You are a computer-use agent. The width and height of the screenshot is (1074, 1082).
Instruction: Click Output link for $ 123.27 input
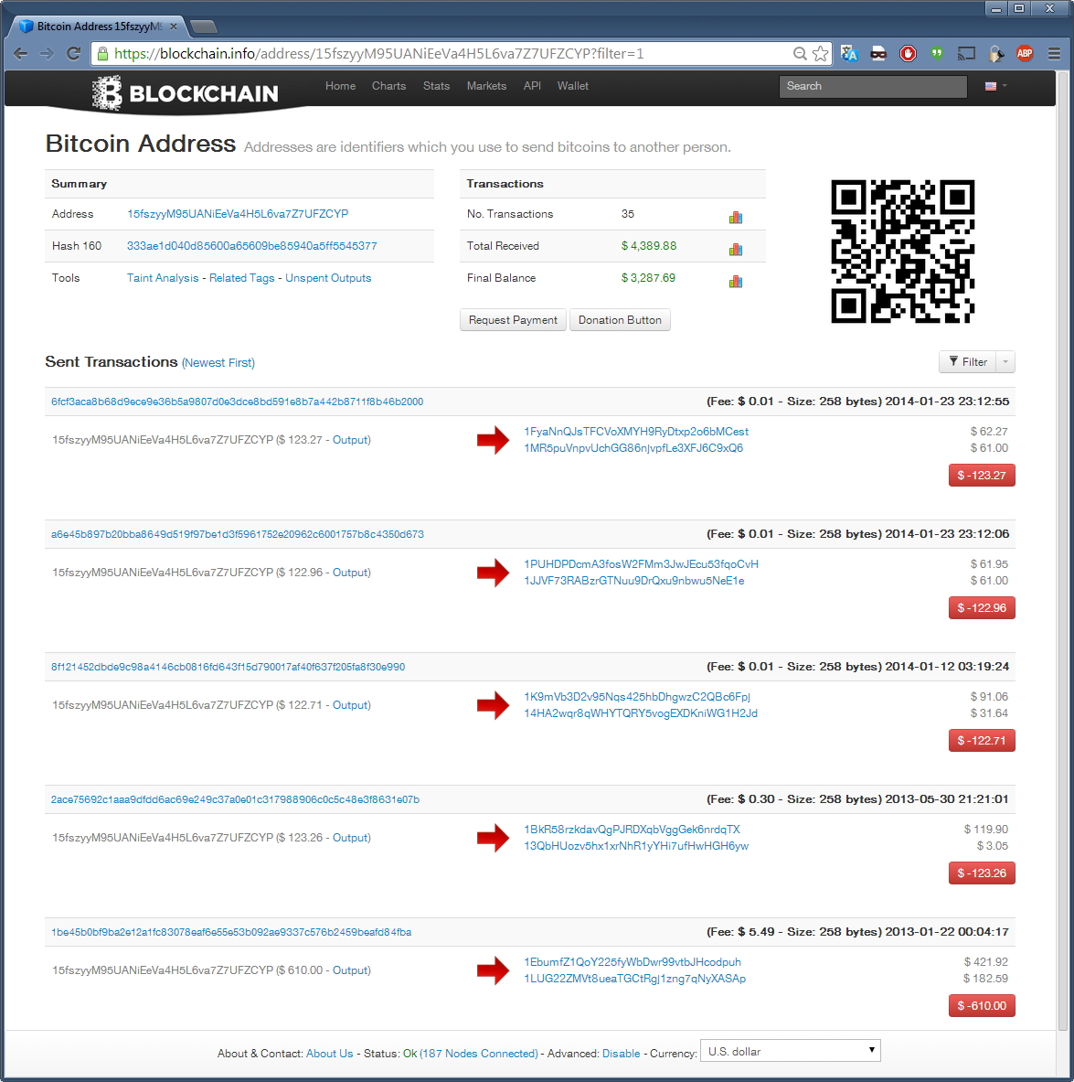tap(350, 440)
